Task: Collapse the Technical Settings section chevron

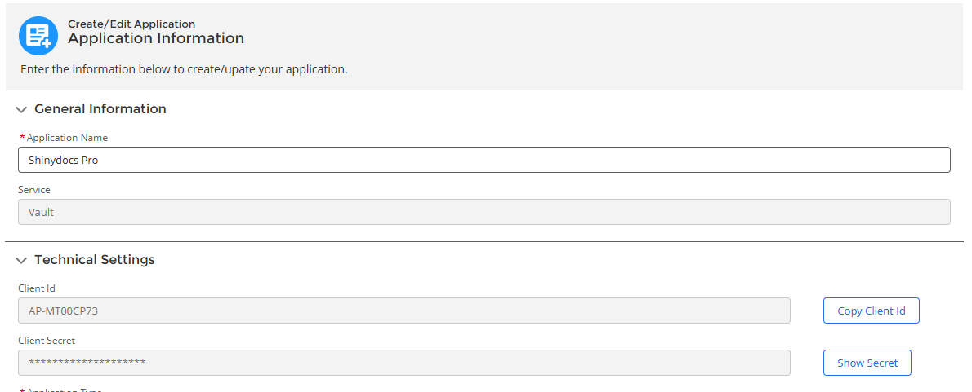Action: coord(21,261)
